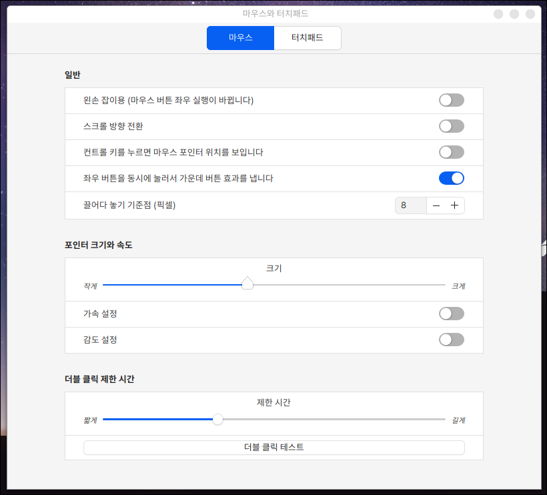Image resolution: width=547 pixels, height=495 pixels.
Task: Switch on the 감도 설정 toggle
Action: click(x=451, y=340)
